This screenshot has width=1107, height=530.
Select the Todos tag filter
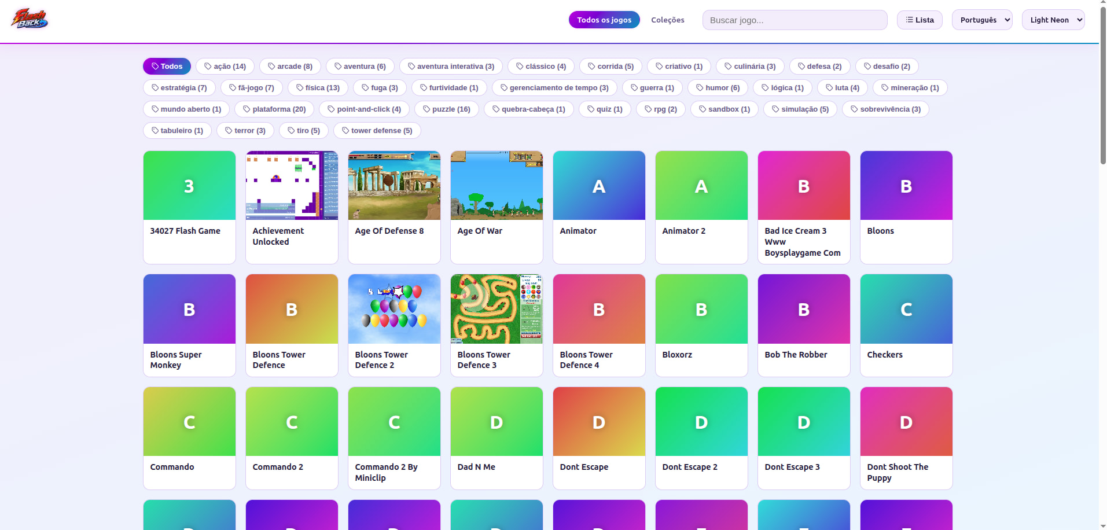coord(167,66)
